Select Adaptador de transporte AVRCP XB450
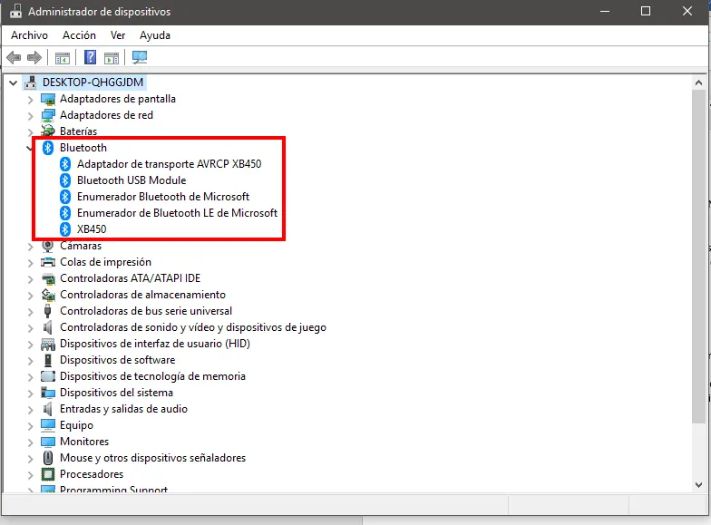Screen dimensions: 711x525 pos(169,164)
